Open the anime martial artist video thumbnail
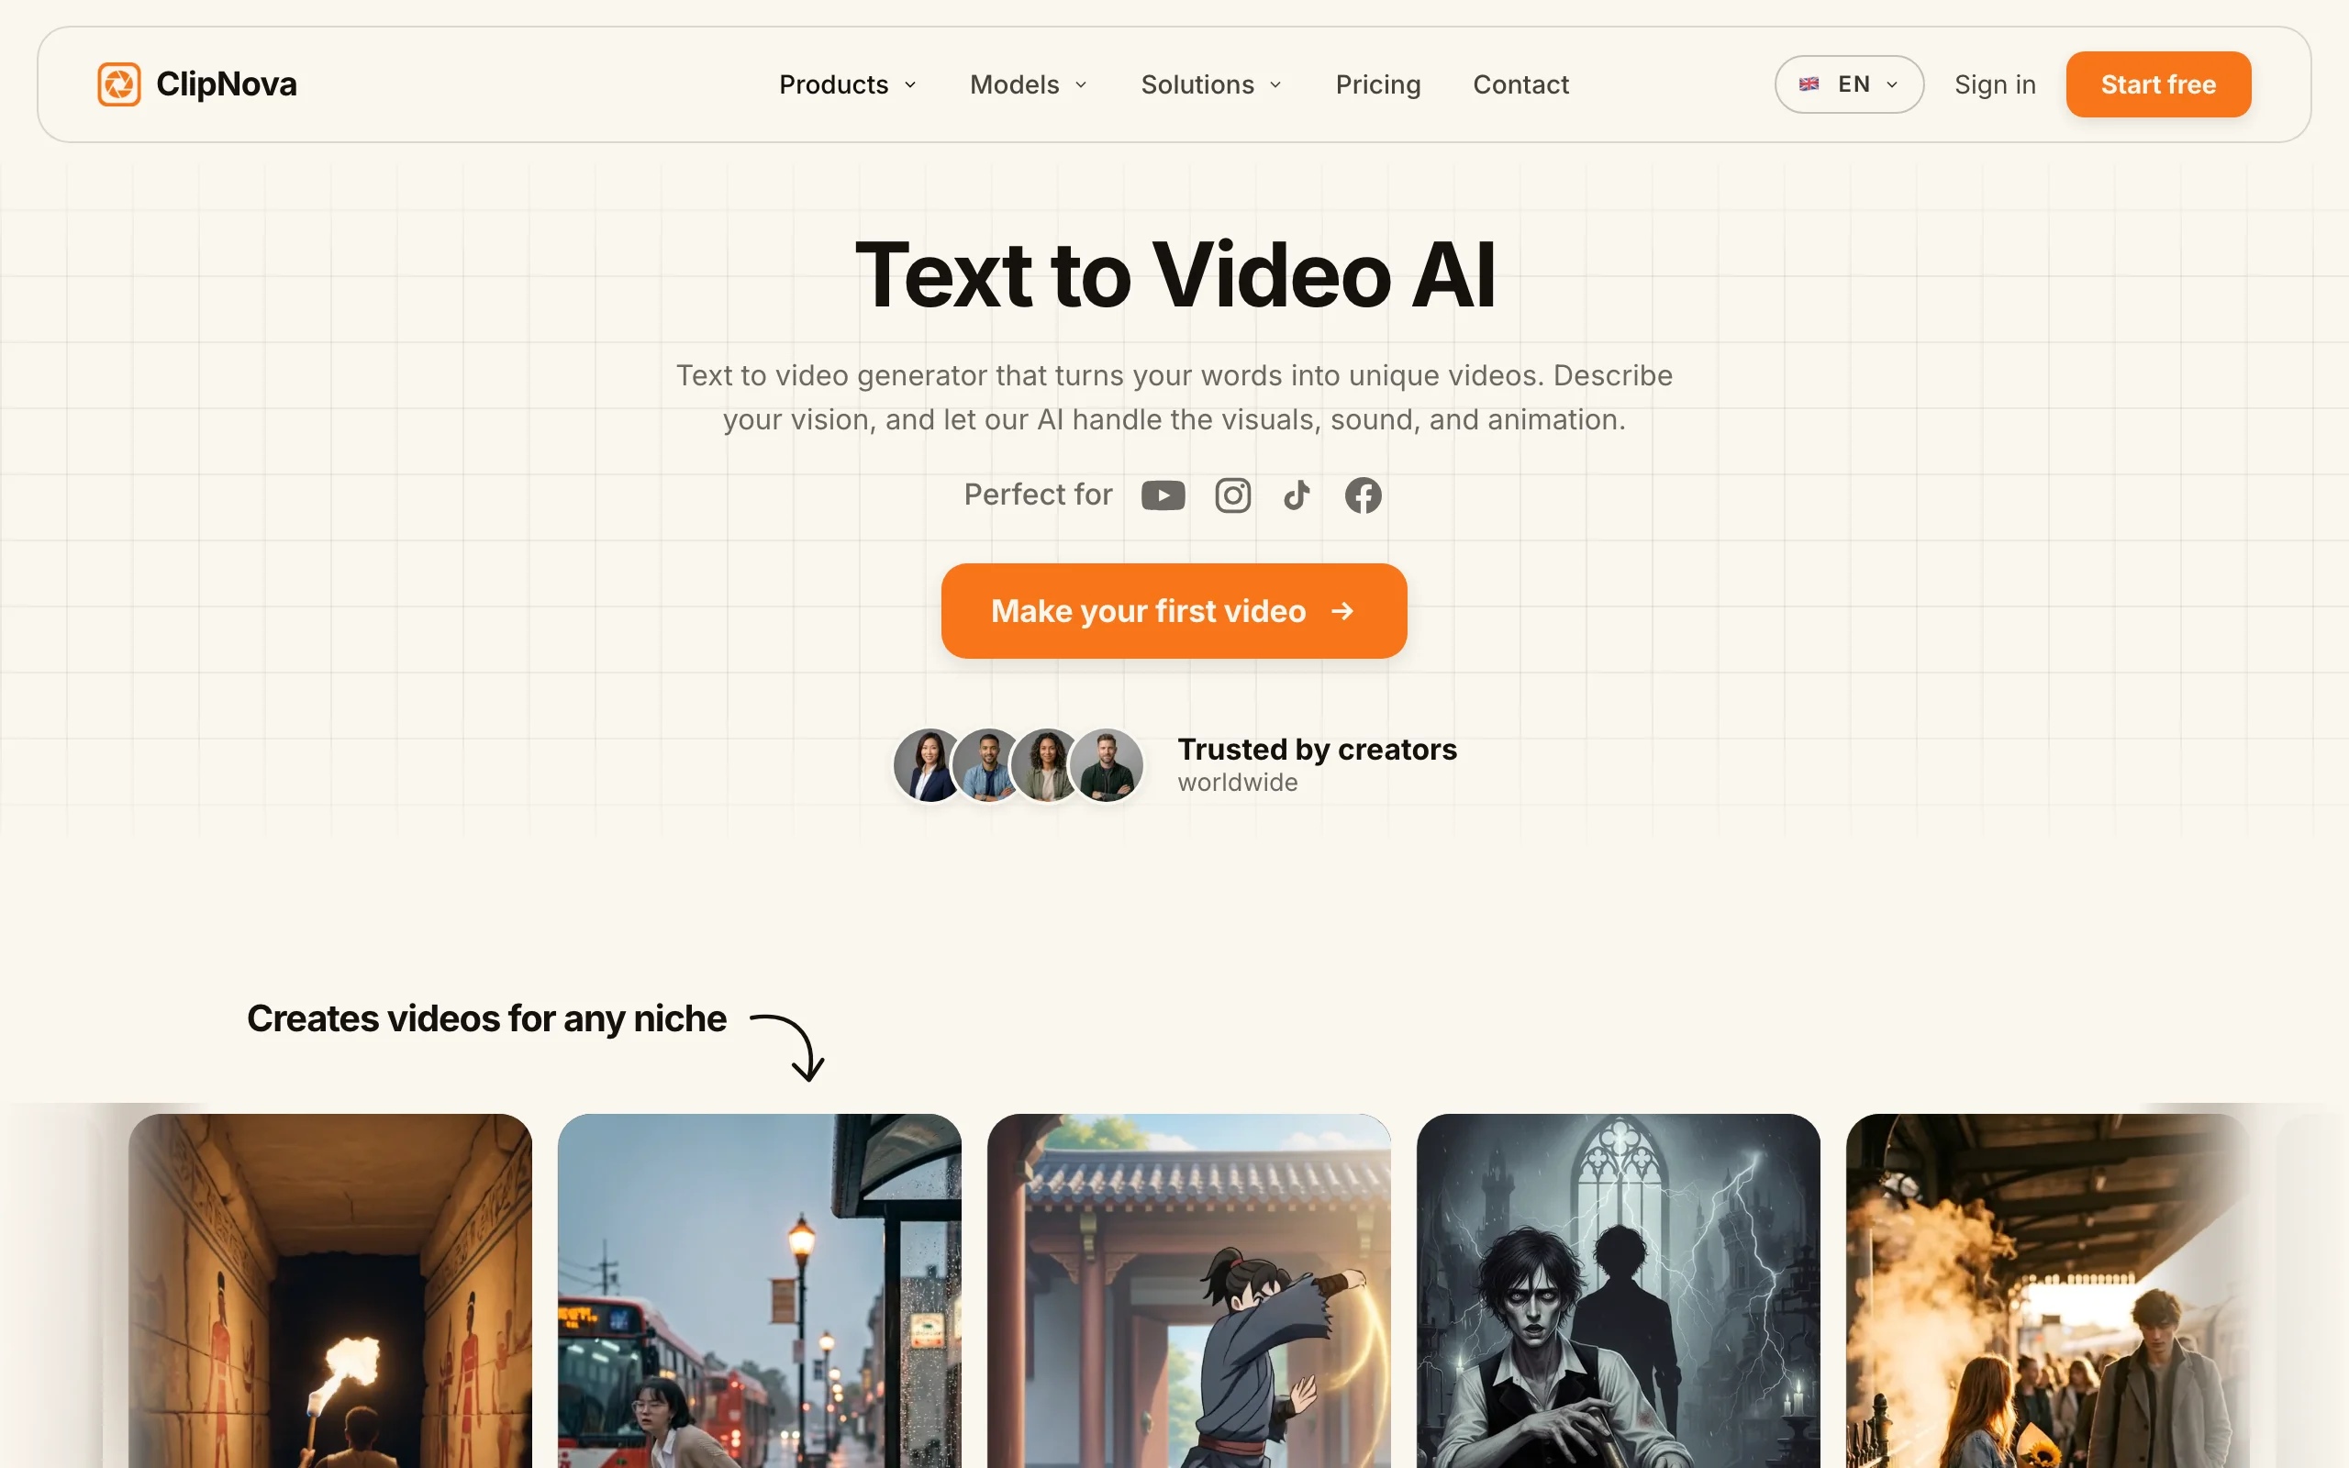 [x=1189, y=1290]
